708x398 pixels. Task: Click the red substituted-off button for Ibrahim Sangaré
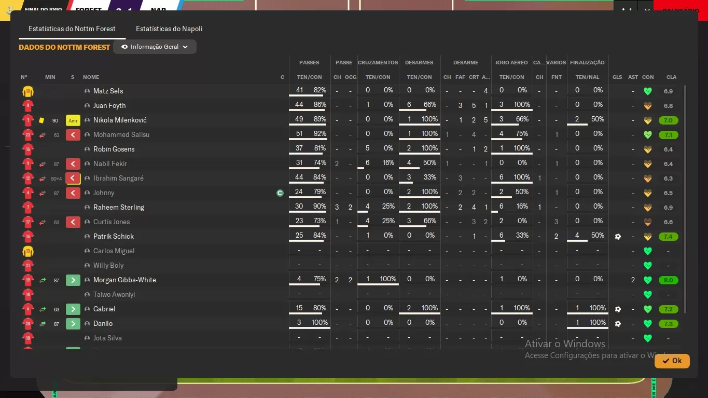point(73,179)
